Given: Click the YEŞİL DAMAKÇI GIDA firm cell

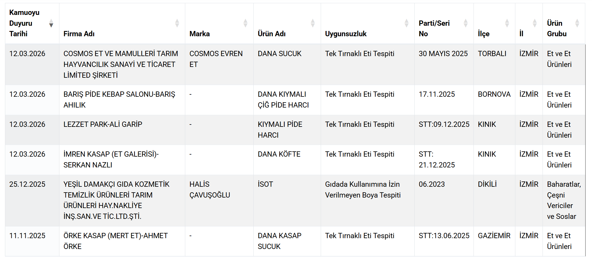Looking at the screenshot, I should point(116,200).
